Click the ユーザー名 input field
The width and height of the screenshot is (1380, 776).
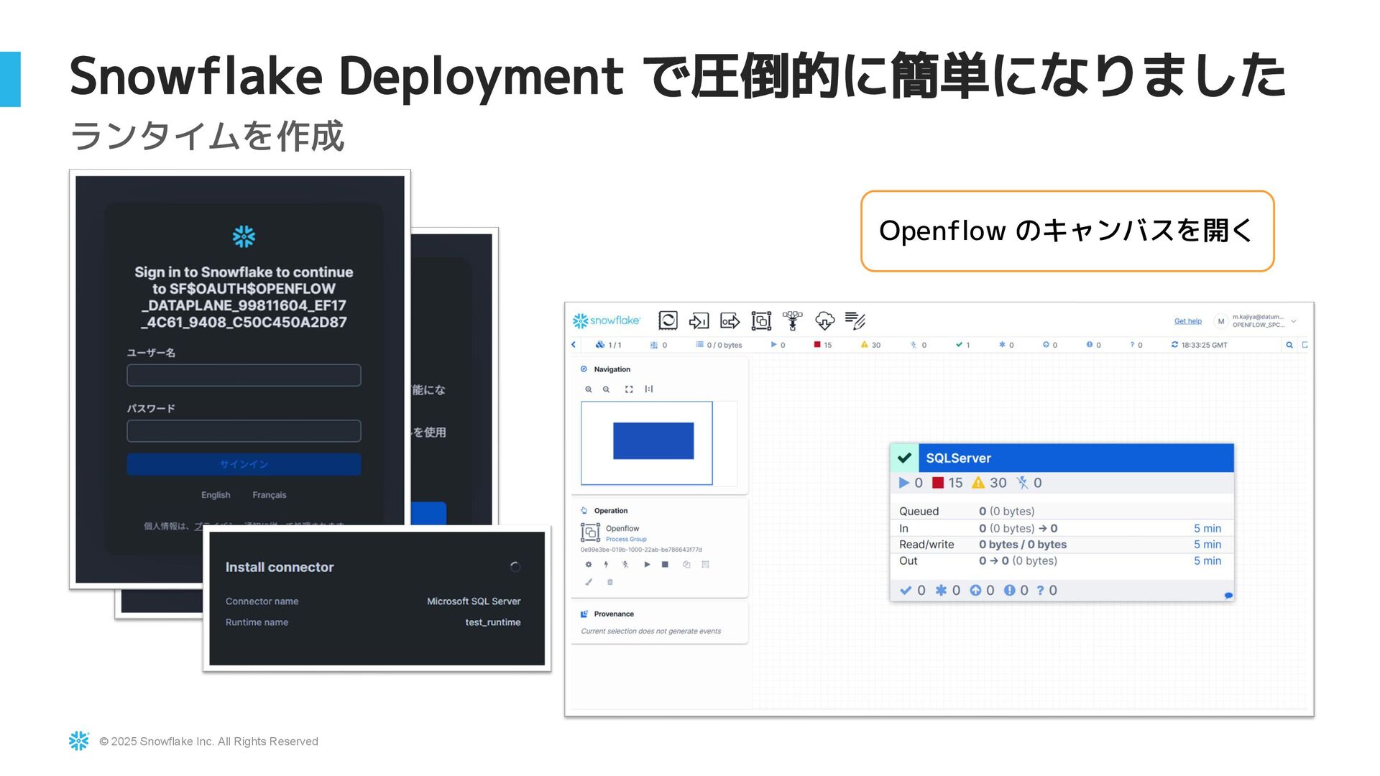244,375
